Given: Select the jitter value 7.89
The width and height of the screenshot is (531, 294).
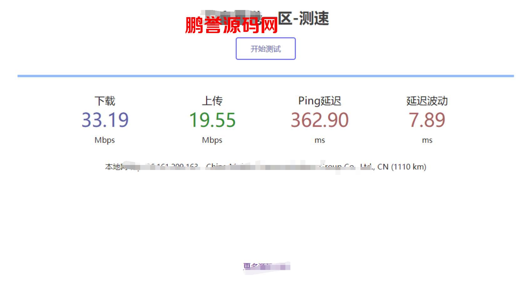Looking at the screenshot, I should [x=427, y=120].
